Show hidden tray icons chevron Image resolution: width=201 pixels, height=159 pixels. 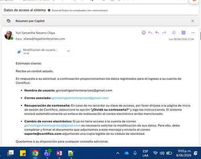point(118,153)
